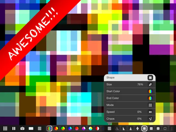
Task: Click the dot grid icon beside Mode
Action: pyautogui.click(x=150, y=105)
